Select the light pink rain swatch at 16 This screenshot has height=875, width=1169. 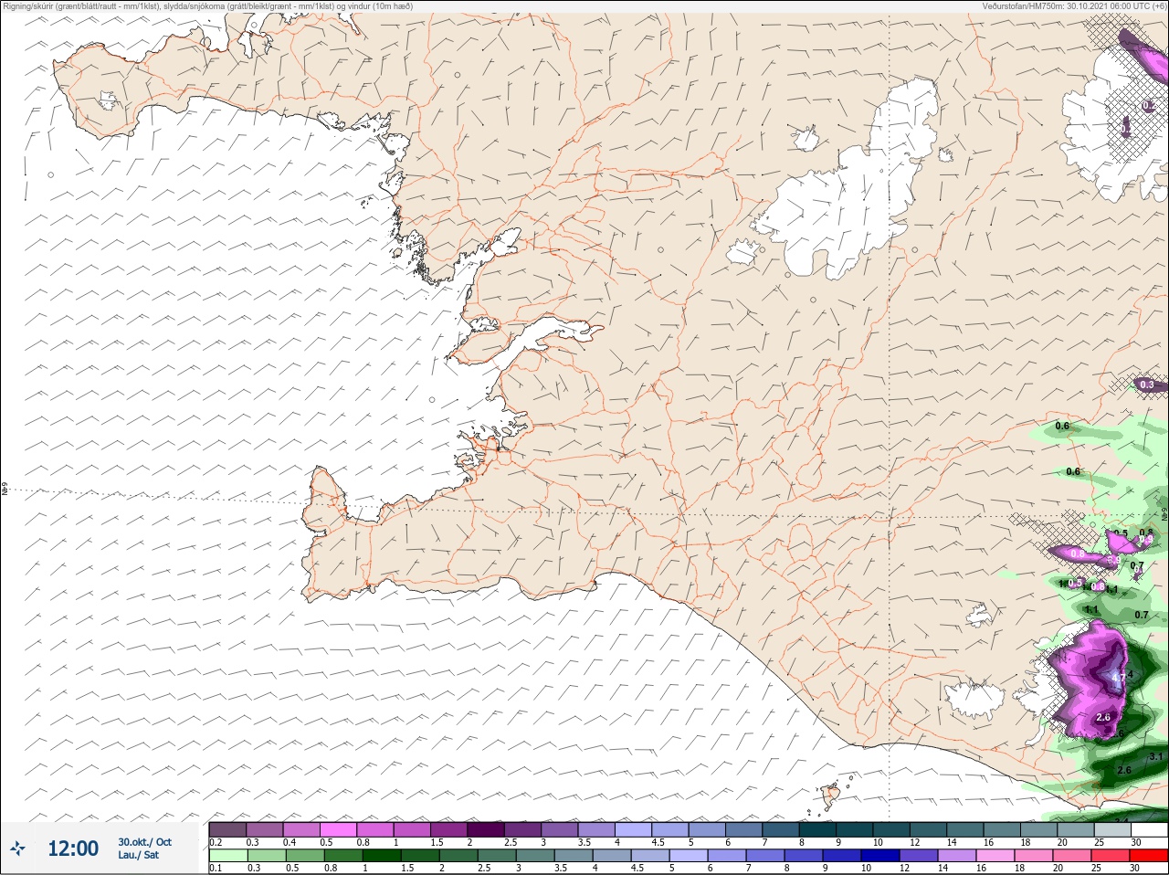click(995, 856)
